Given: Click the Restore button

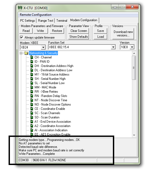Looking at the screenshot, I should (57, 31).
